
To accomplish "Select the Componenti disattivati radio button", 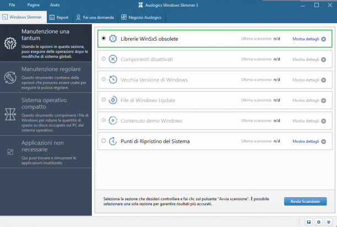I will pyautogui.click(x=104, y=59).
